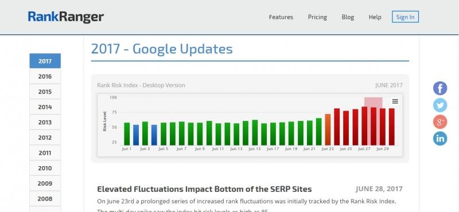Click the Google Plus share icon
Image resolution: width=459 pixels, height=212 pixels.
(x=440, y=122)
